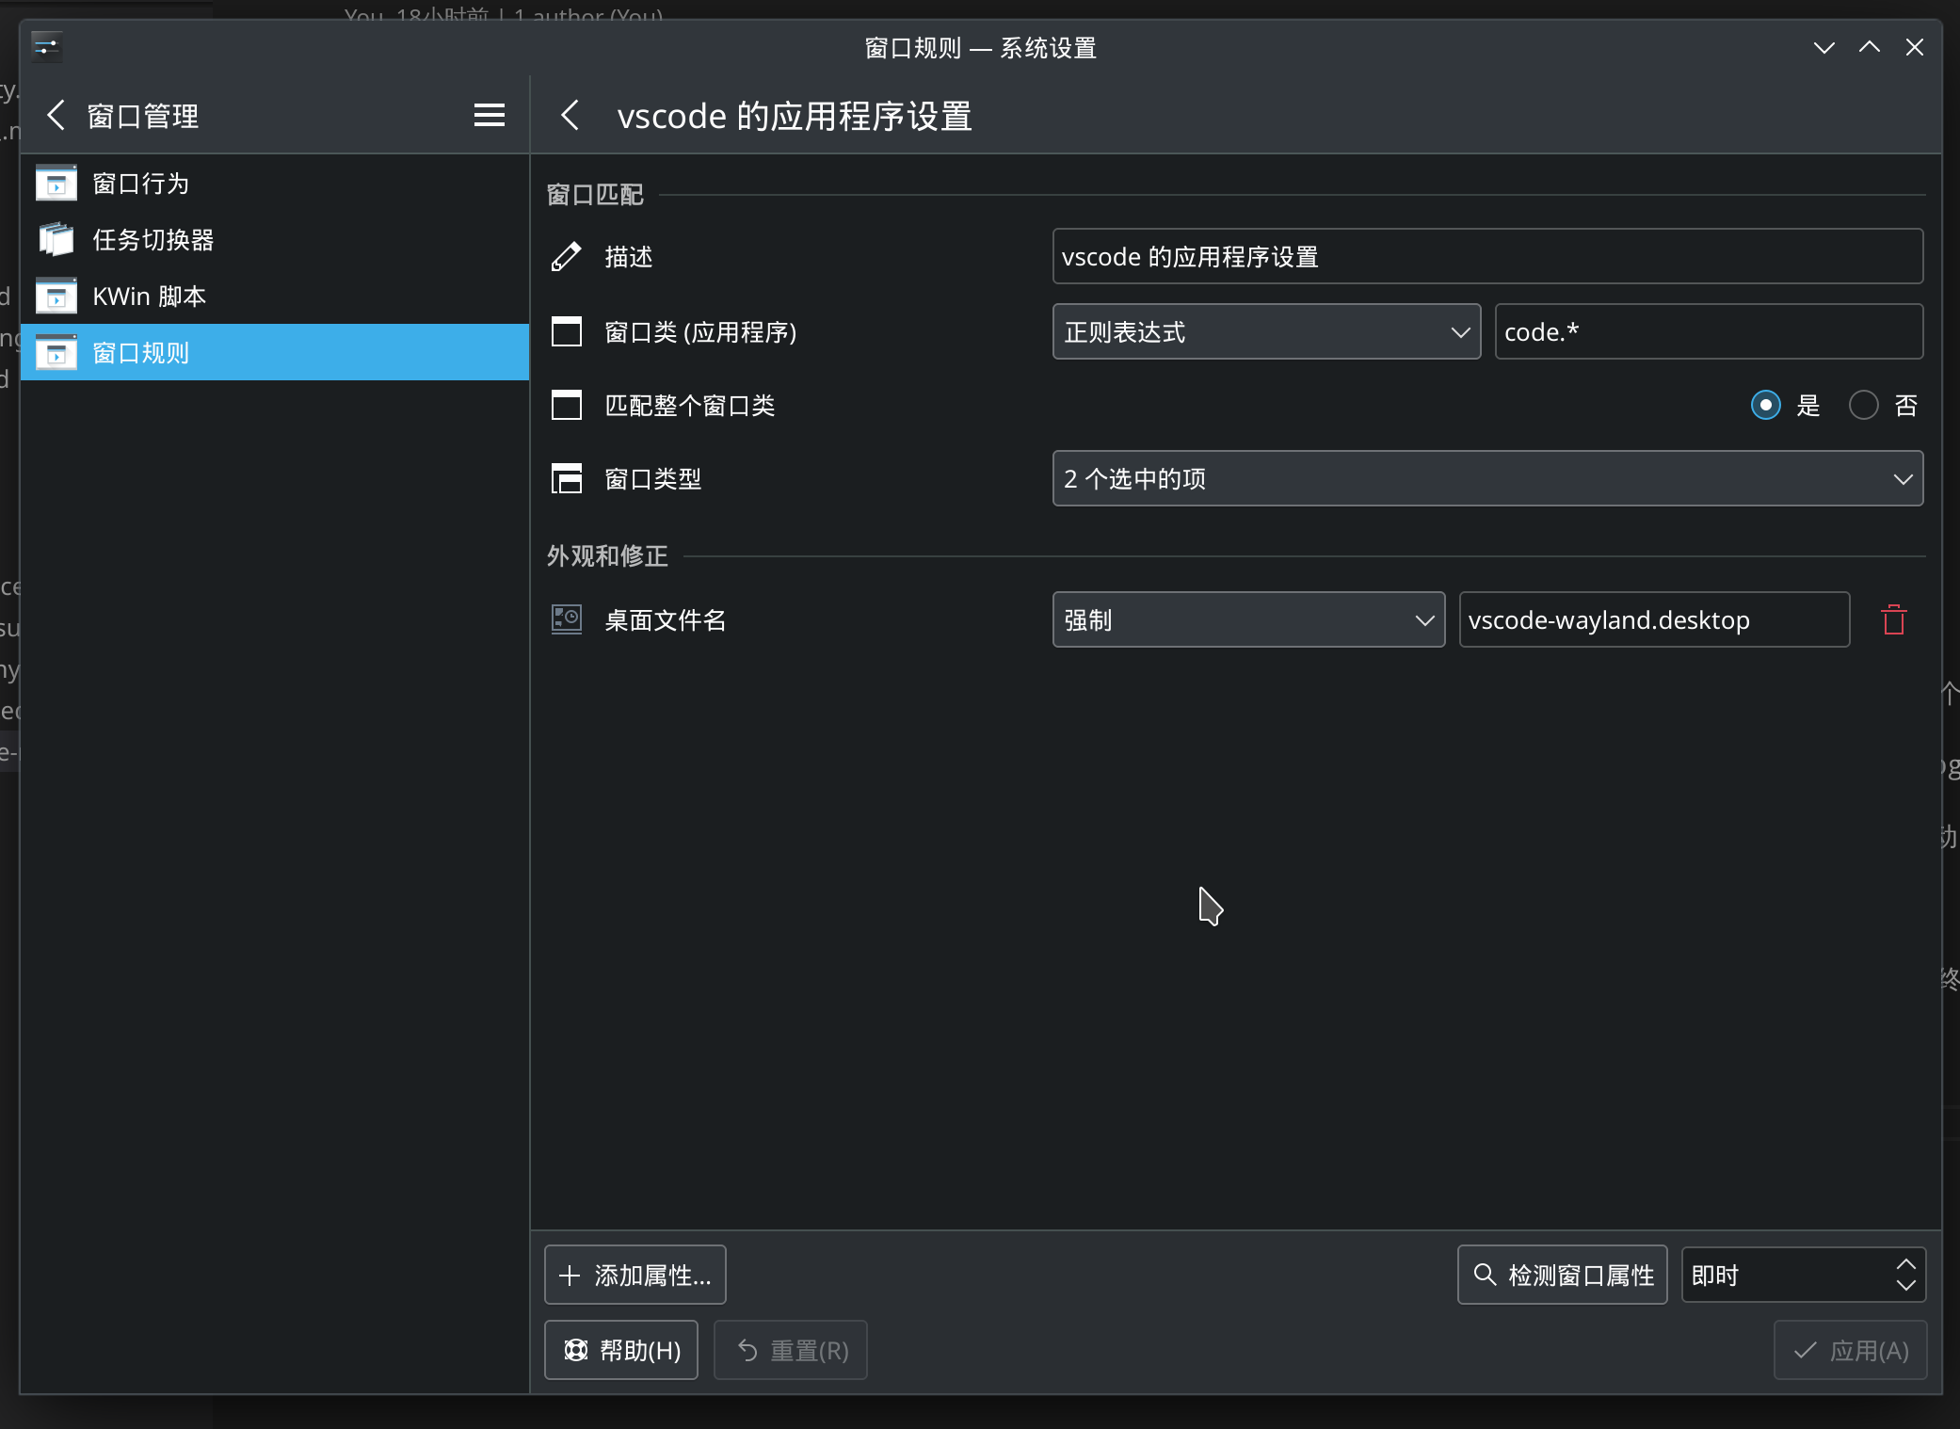Open the 正则表达式 dropdown
Viewport: 1960px width, 1429px height.
click(x=1266, y=331)
